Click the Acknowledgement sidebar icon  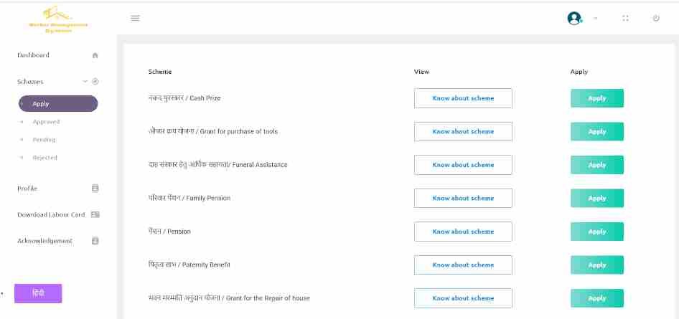click(x=95, y=241)
